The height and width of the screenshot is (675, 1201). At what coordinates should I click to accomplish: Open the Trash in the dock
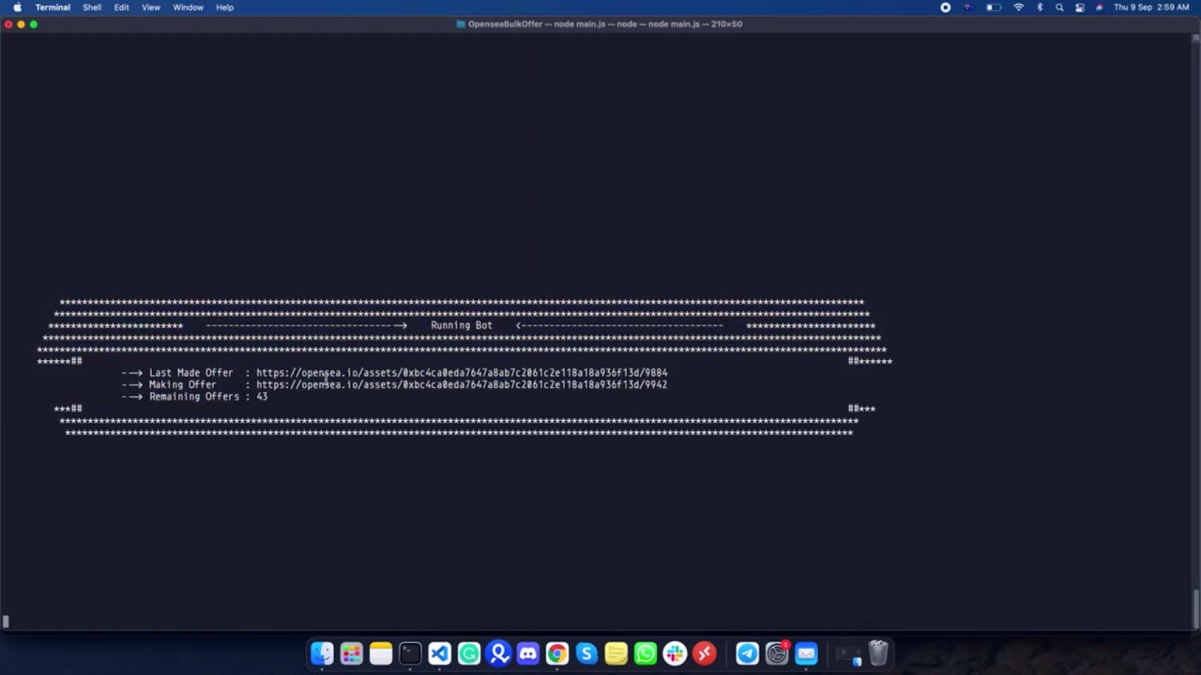877,653
